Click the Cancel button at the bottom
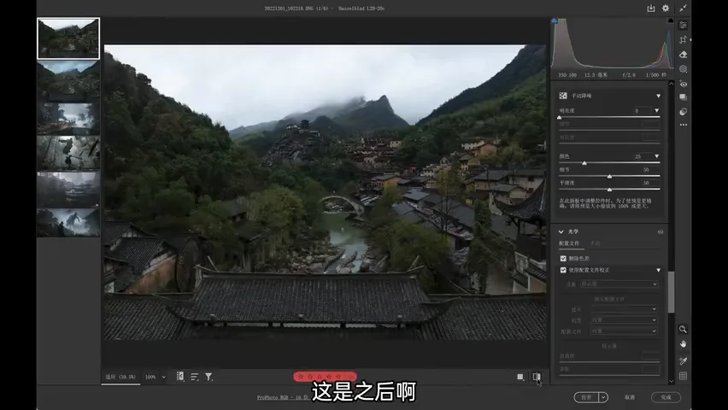 point(630,397)
